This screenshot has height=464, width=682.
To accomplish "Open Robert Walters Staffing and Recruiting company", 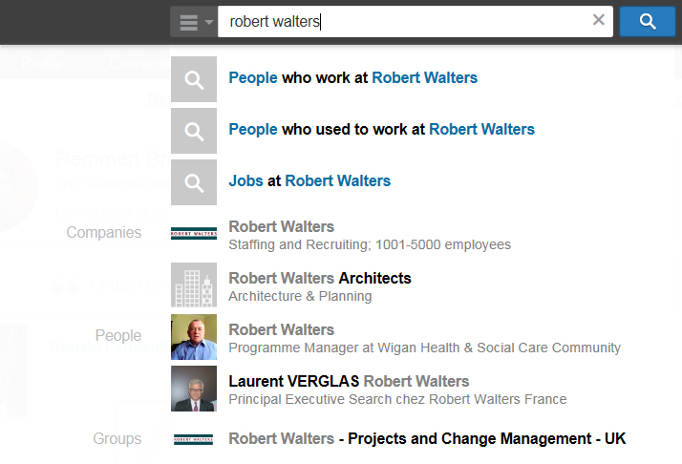I will 370,235.
